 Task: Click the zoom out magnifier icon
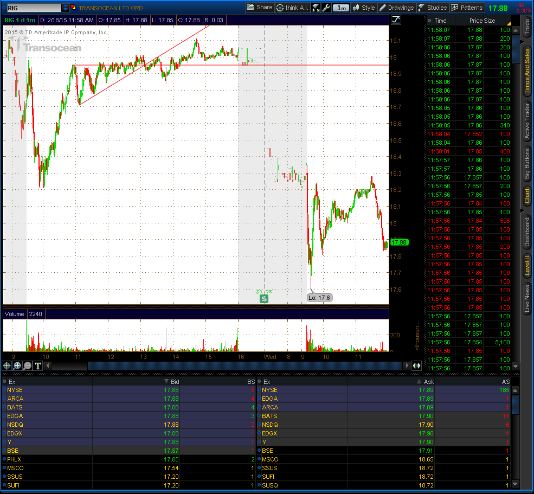click(27, 365)
